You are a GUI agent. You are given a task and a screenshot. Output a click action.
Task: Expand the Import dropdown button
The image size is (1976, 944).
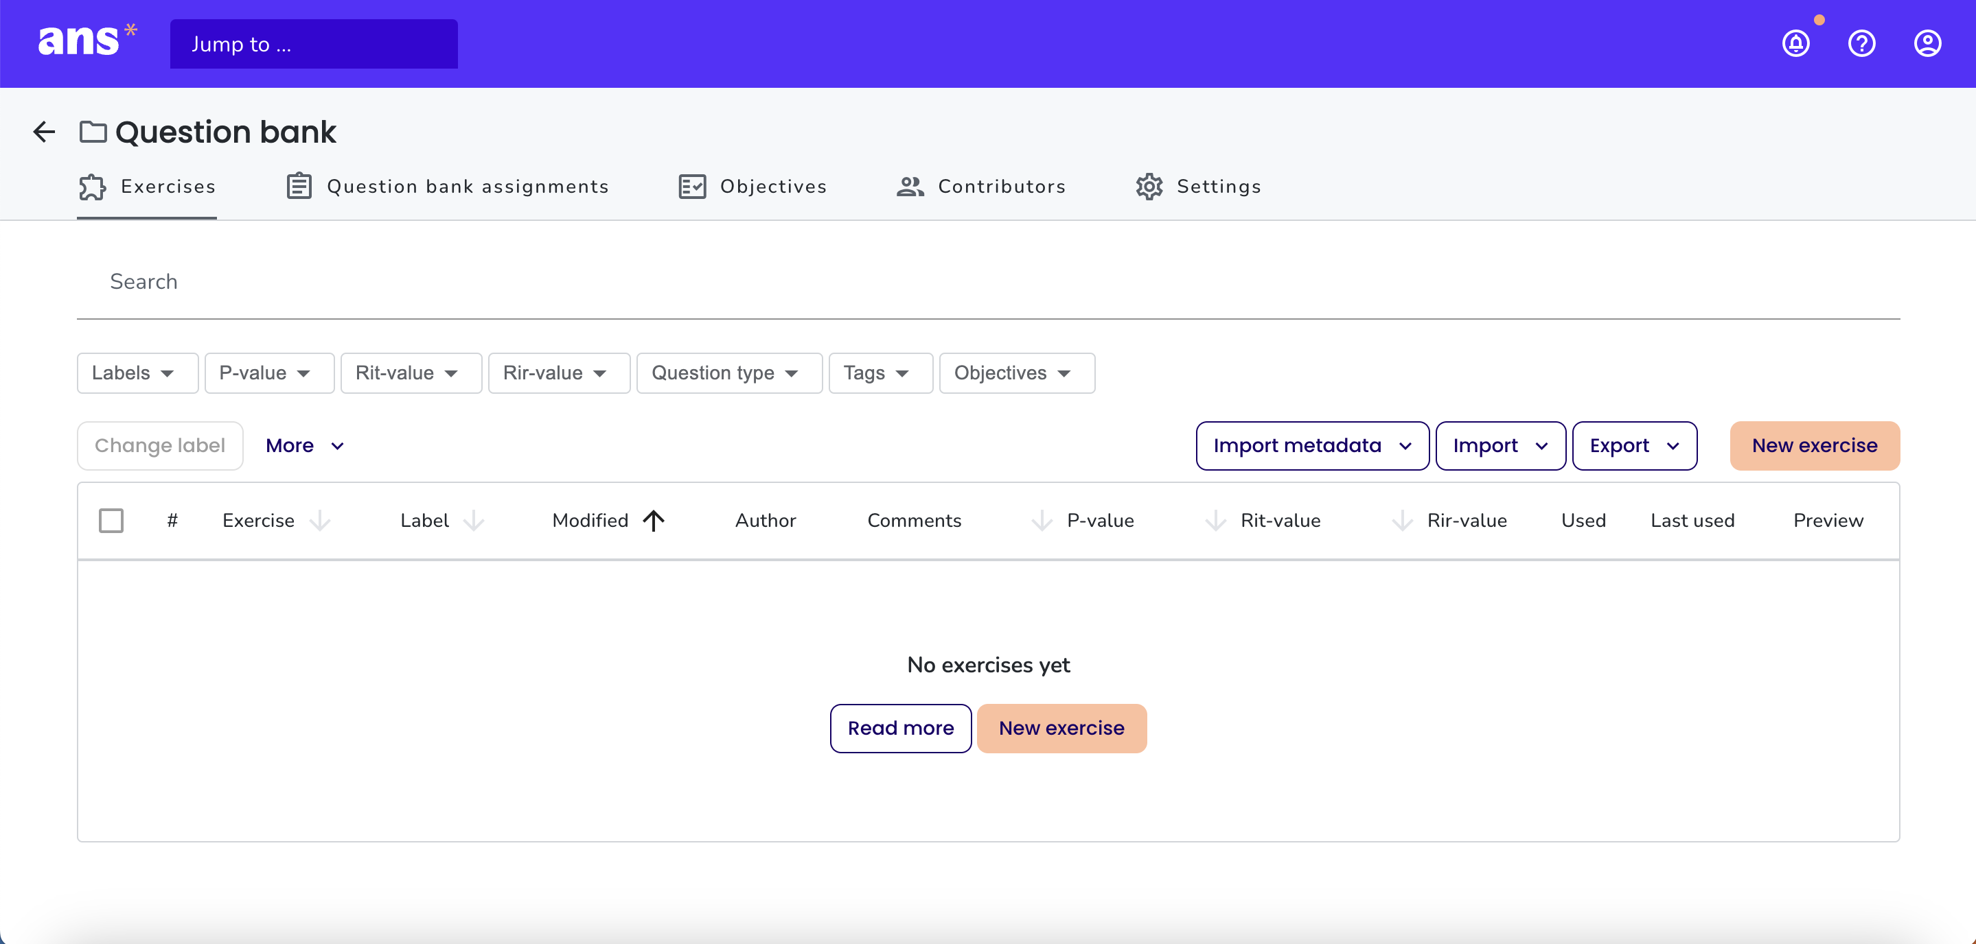point(1500,446)
